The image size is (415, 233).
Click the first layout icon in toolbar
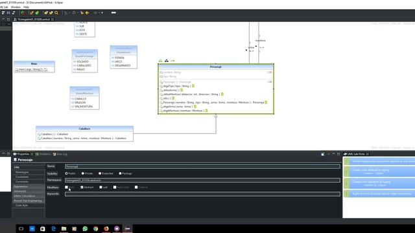[3, 13]
